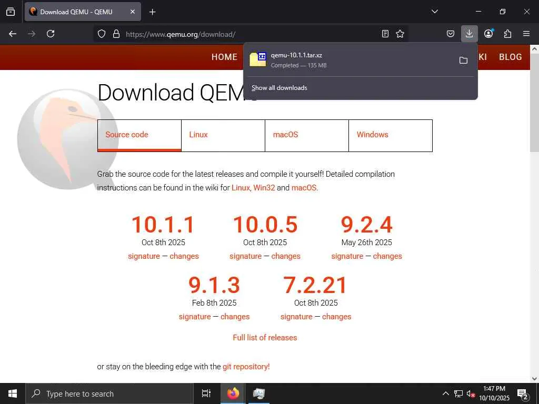Click the muted volume tray icon
539x404 pixels.
471,393
